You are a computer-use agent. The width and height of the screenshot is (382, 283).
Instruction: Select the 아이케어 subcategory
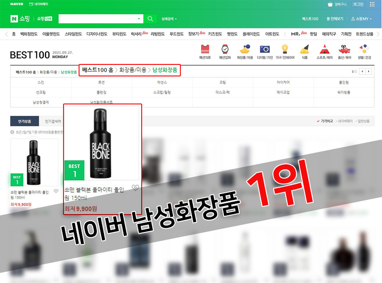[283, 82]
